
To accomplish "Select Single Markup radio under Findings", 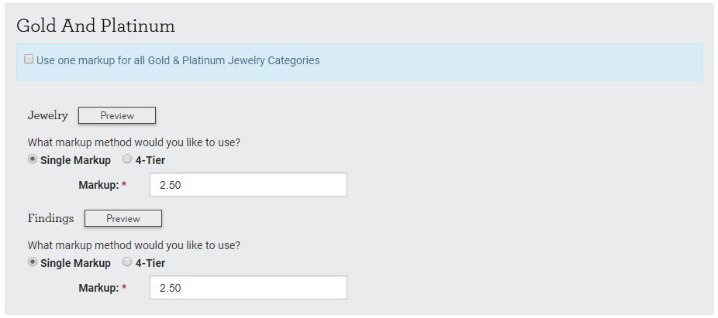I will tap(33, 262).
